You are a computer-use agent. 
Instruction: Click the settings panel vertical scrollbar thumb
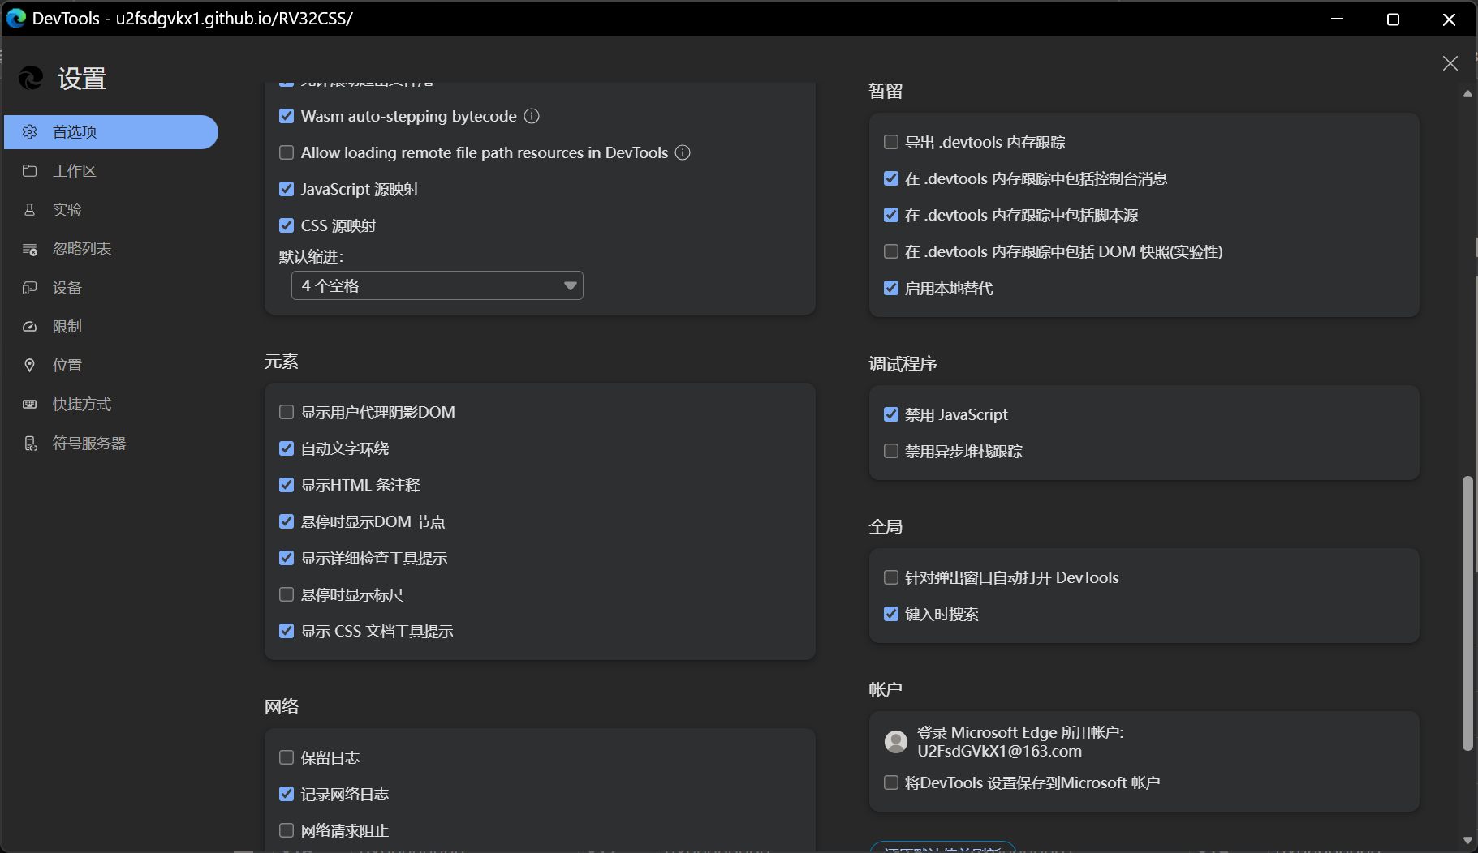point(1467,612)
